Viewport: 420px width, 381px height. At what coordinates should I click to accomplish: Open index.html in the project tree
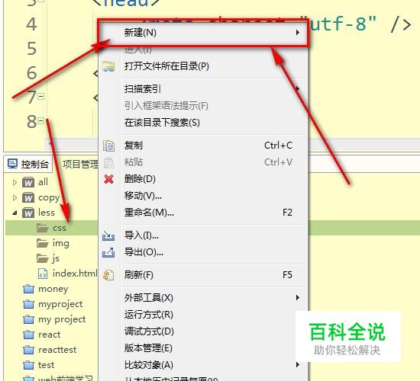[x=75, y=274]
